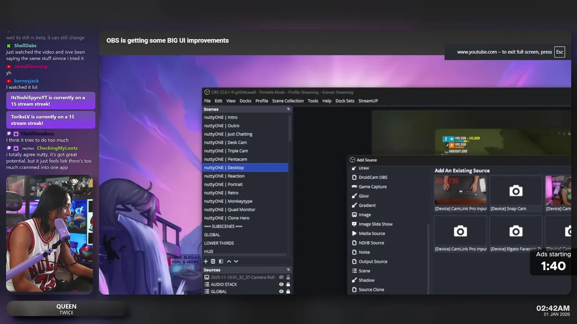The width and height of the screenshot is (577, 324).
Task: Click the Add Source list scrollbar
Action: pyautogui.click(x=429, y=259)
